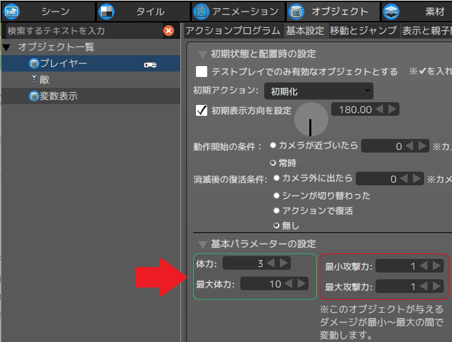The image size is (452, 342).
Task: Enable テストプレイでのみ有効なオブジェクトとする checkbox
Action: point(201,72)
